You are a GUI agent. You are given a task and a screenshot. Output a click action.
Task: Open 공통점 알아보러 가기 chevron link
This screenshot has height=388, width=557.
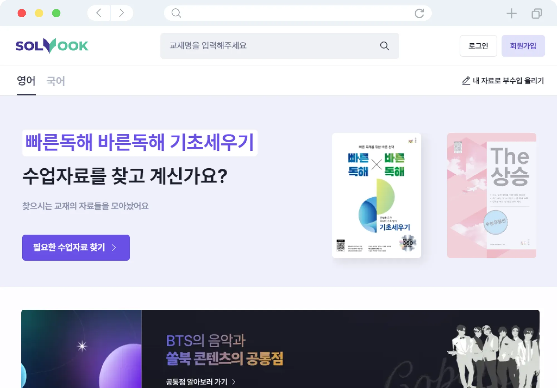point(201,382)
